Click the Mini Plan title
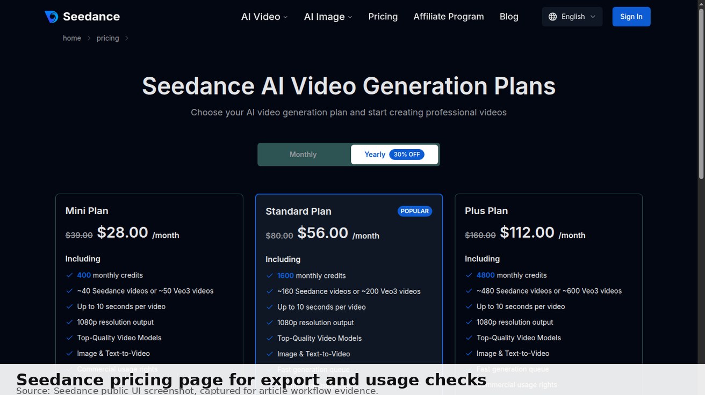705x395 pixels. point(87,211)
